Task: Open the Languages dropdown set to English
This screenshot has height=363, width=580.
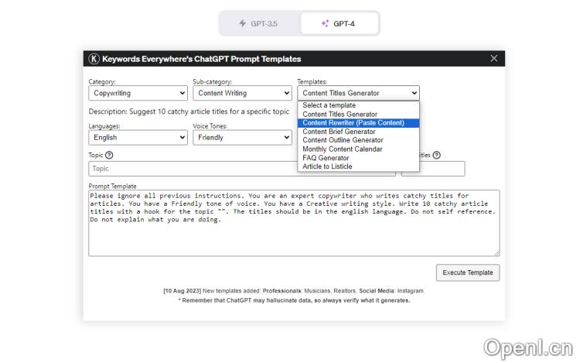Action: tap(138, 138)
